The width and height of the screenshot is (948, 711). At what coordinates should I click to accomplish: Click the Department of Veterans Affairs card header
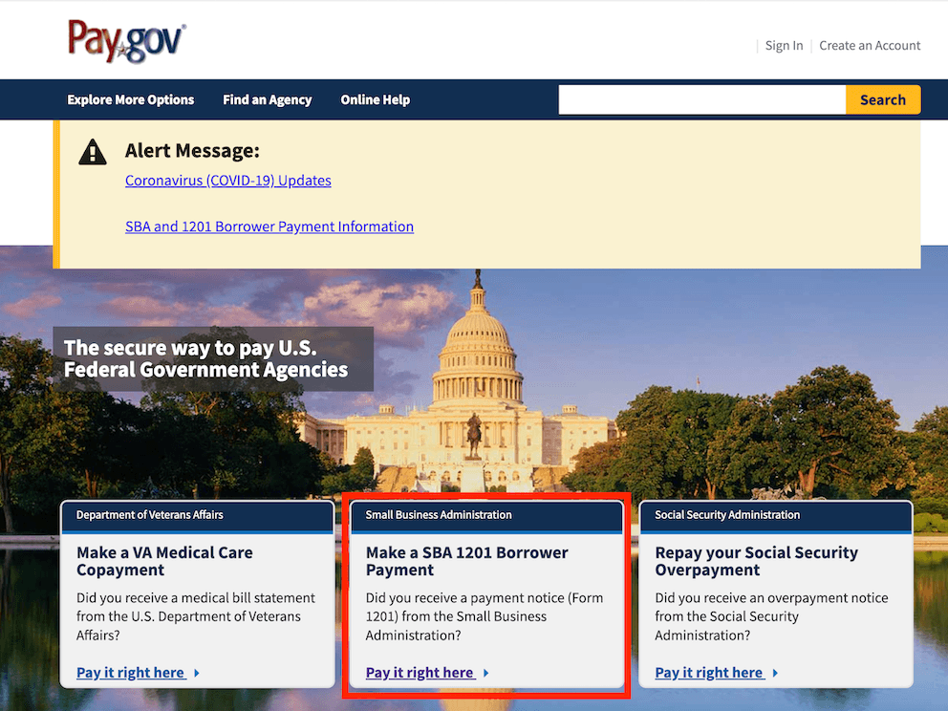[x=197, y=516]
